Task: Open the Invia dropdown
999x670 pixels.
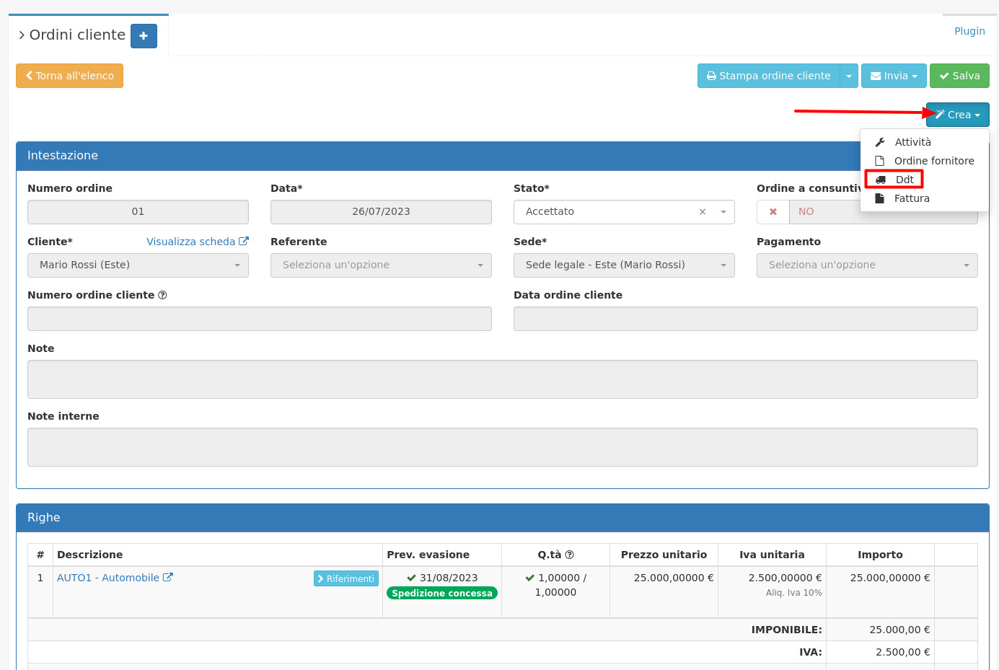Action: tap(894, 76)
